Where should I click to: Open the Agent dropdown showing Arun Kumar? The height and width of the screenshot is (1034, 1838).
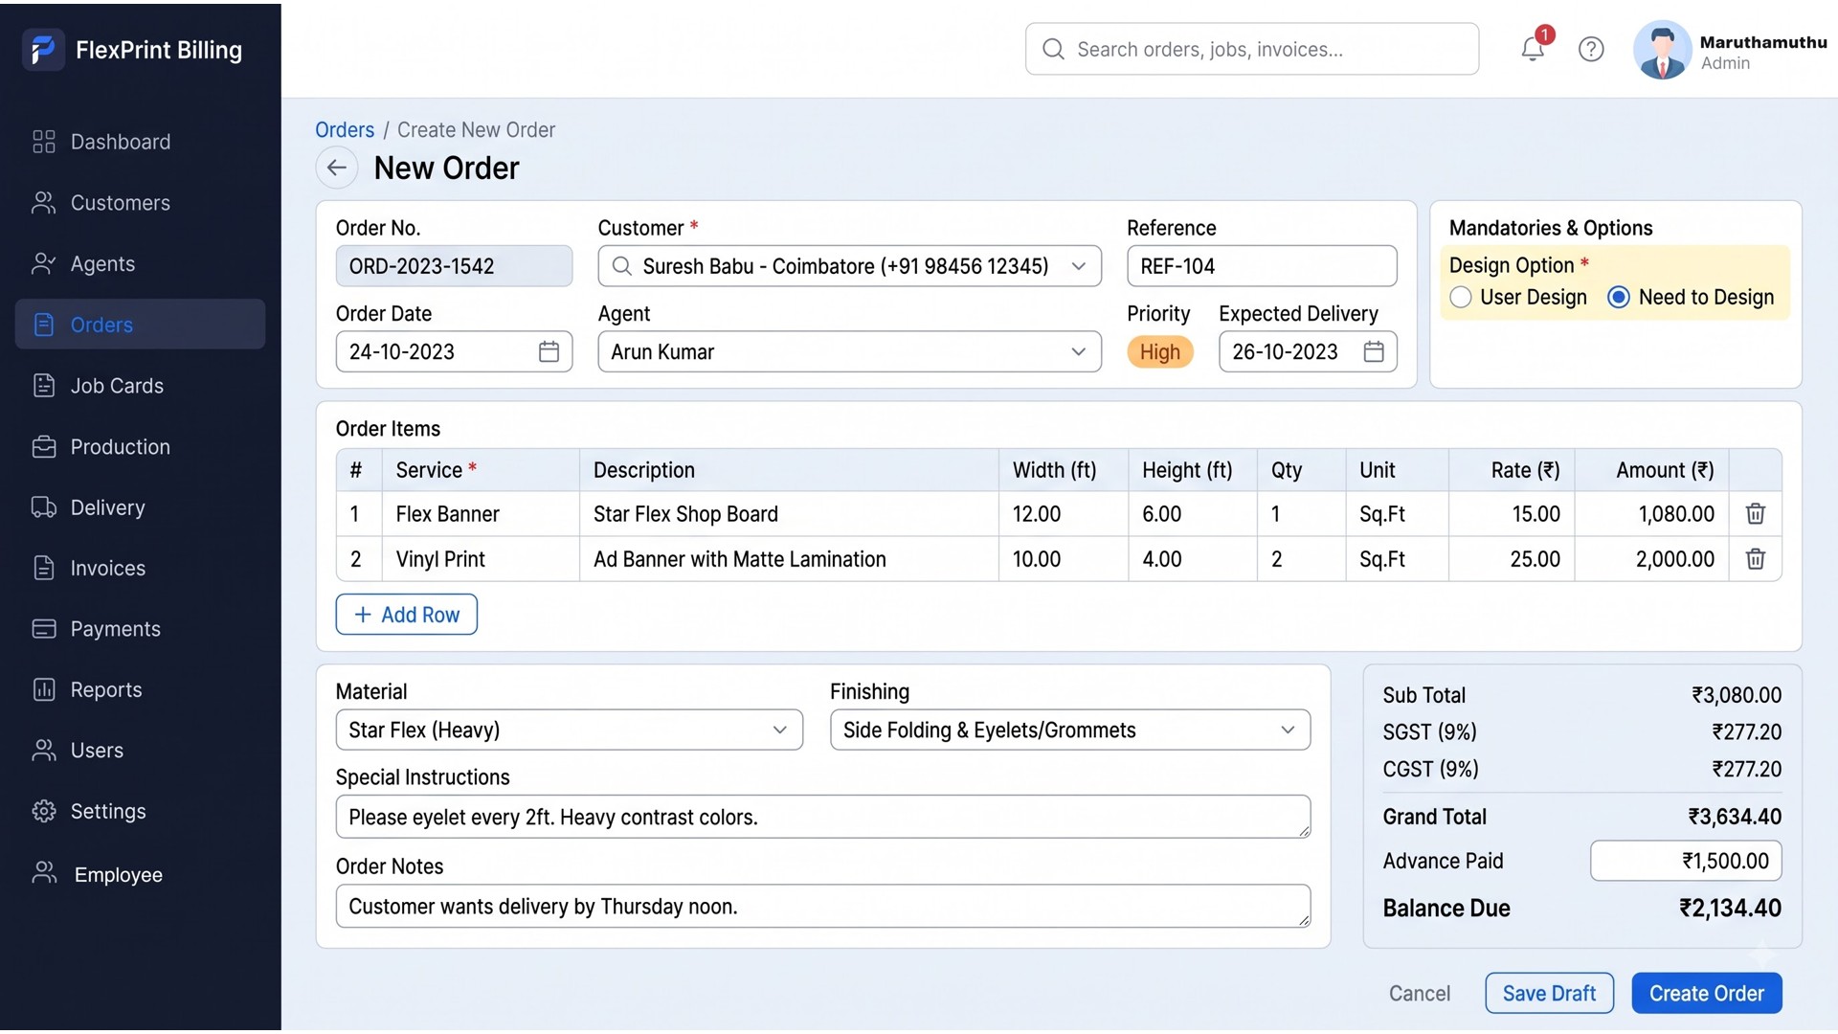coord(849,351)
